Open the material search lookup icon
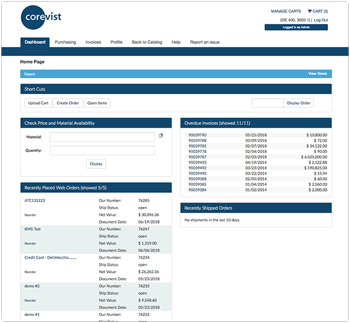The height and width of the screenshot is (323, 350). (161, 136)
